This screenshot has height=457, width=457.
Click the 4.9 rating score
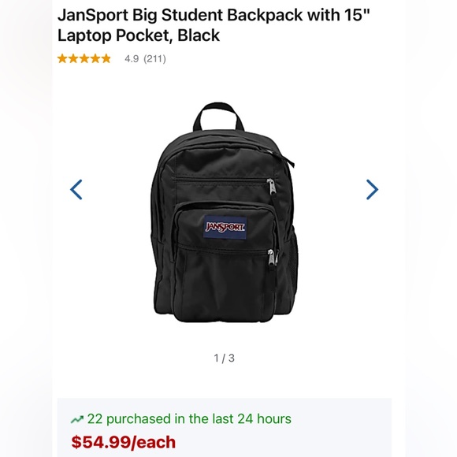(132, 59)
